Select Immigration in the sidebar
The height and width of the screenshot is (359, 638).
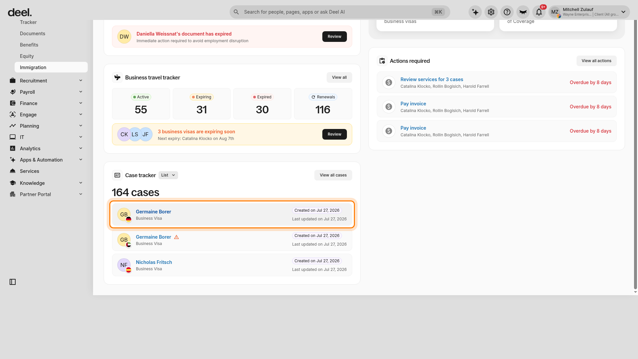[51, 67]
